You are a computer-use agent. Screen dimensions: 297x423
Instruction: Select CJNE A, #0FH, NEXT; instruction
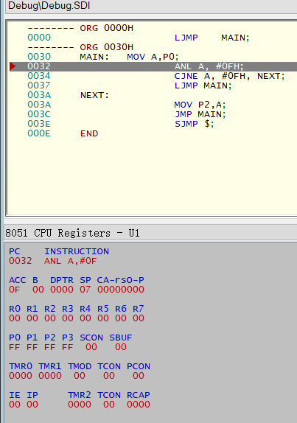point(229,76)
